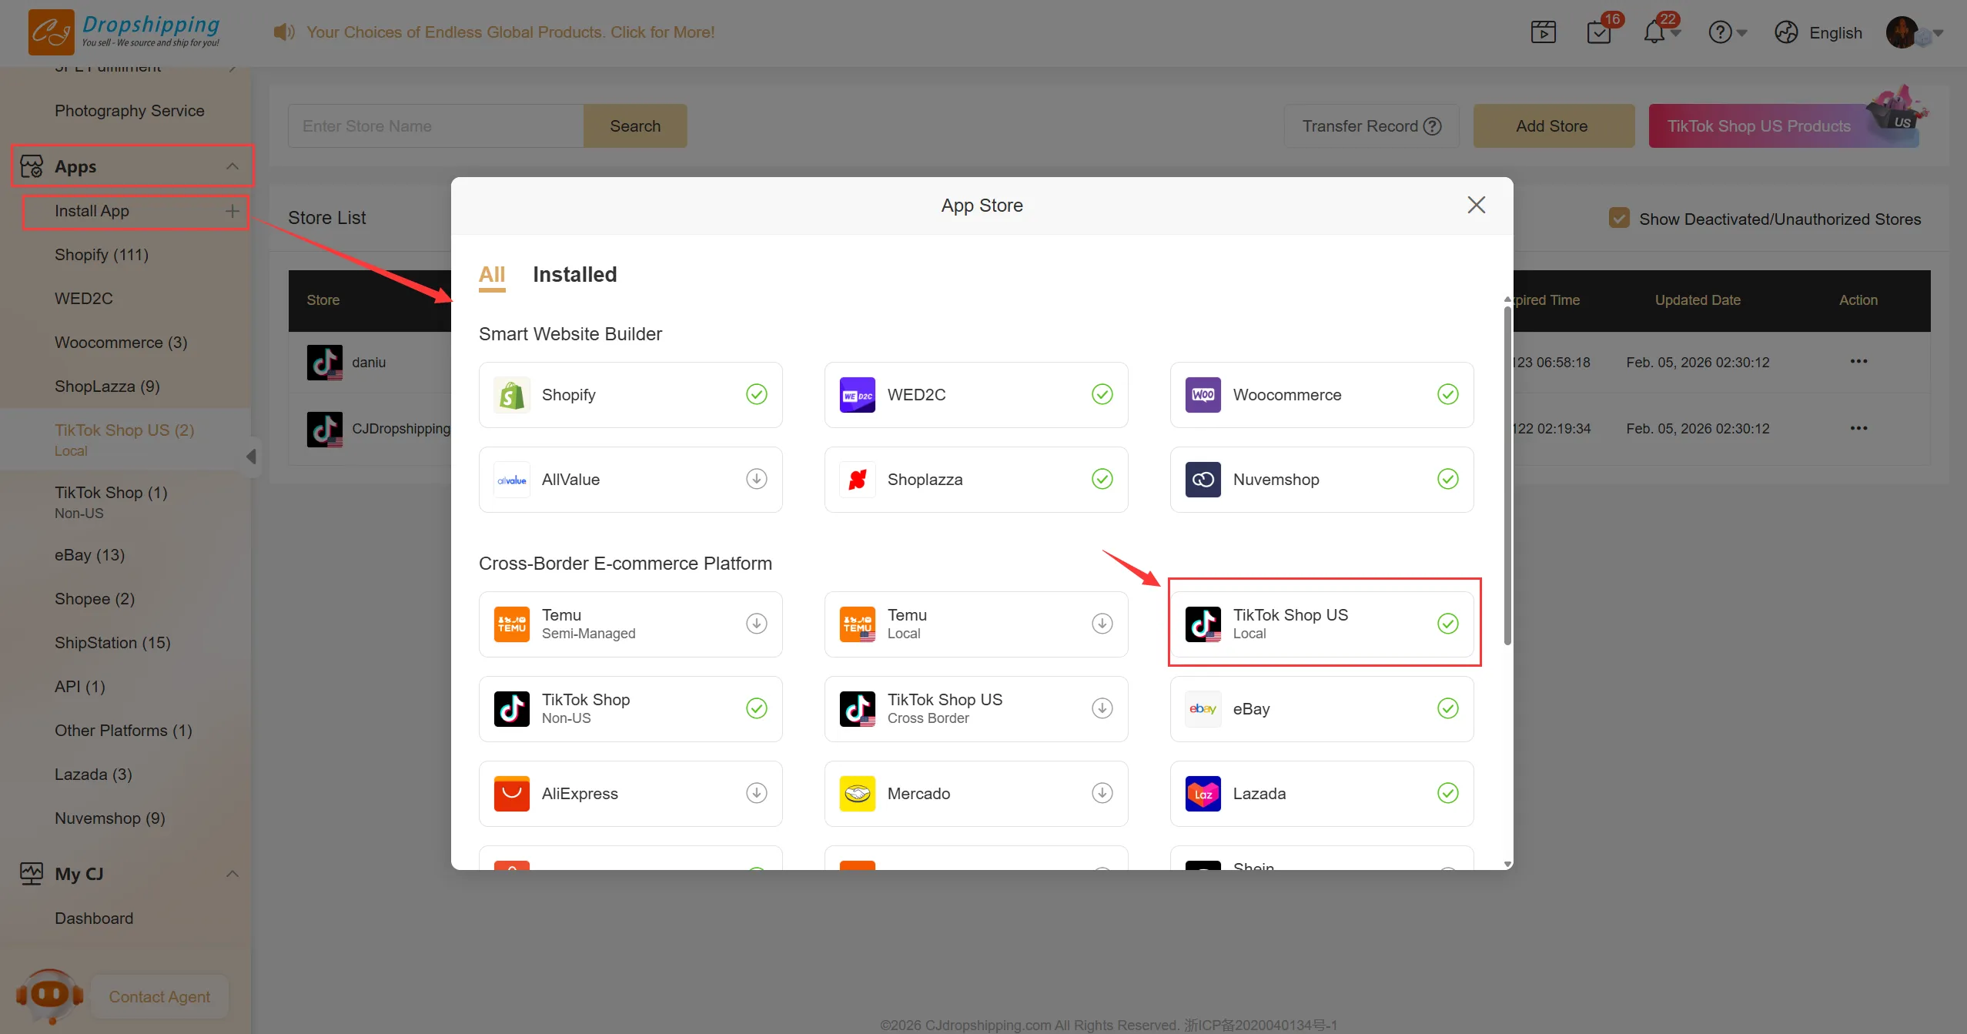
Task: Click the TikTok Shop US Cross Border download icon
Action: 1102,708
